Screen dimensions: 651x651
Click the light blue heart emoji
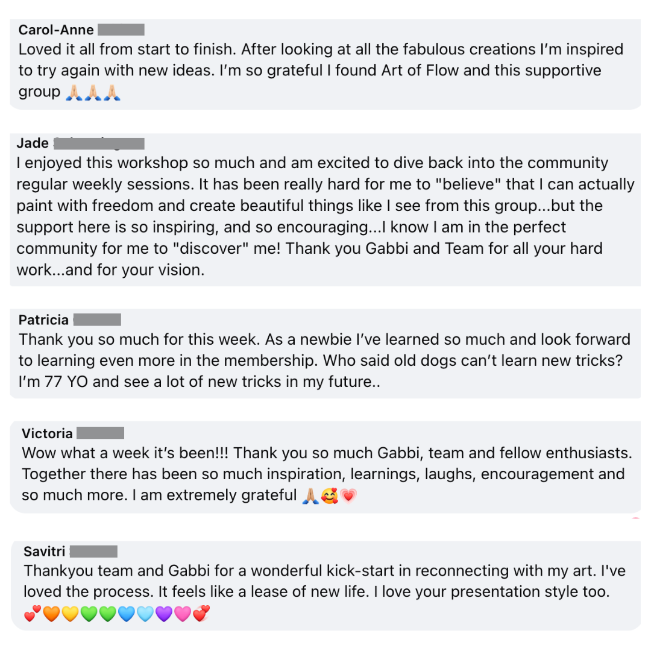(x=145, y=614)
